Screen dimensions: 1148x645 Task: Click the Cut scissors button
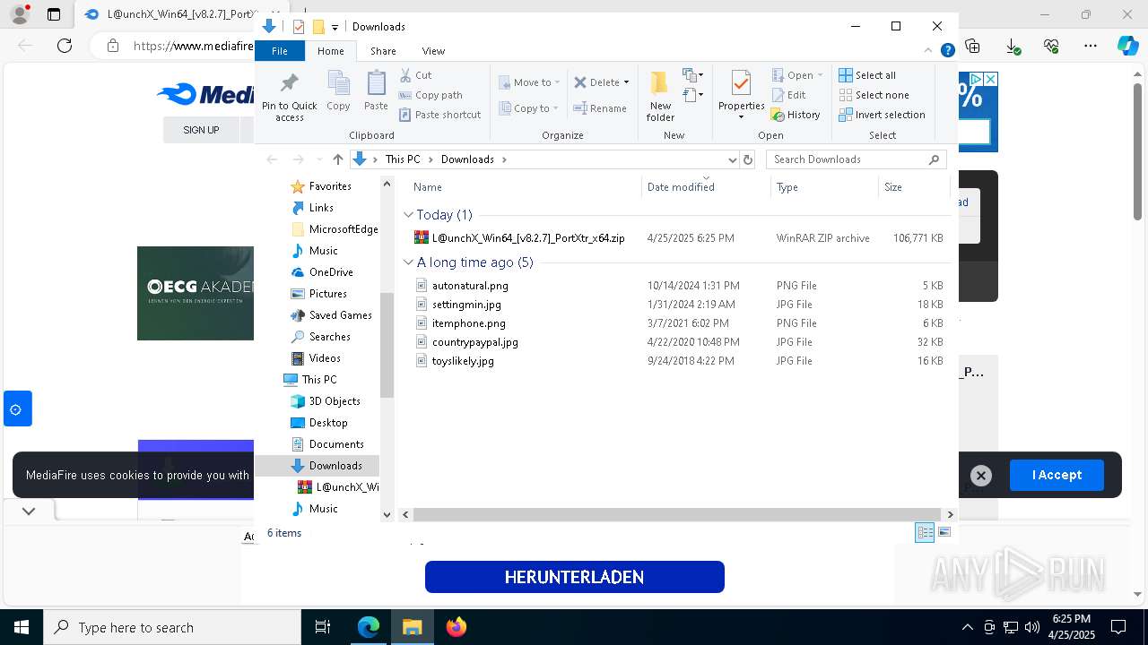[415, 75]
